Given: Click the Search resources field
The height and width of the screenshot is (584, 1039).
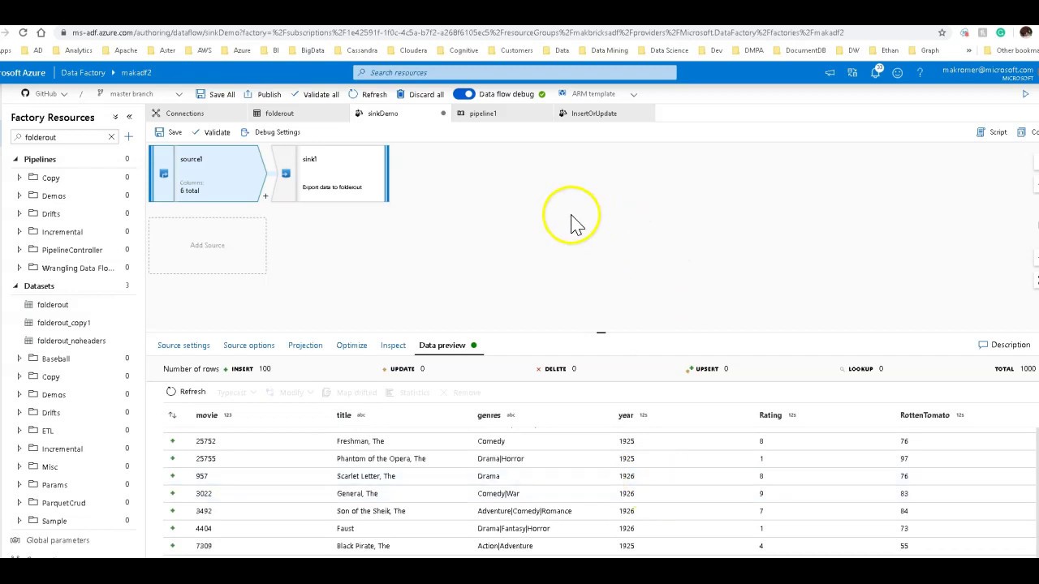Looking at the screenshot, I should [x=515, y=73].
